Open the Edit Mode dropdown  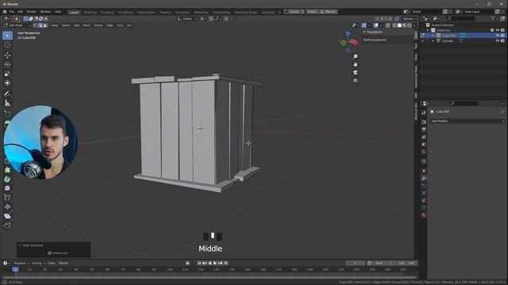point(17,25)
